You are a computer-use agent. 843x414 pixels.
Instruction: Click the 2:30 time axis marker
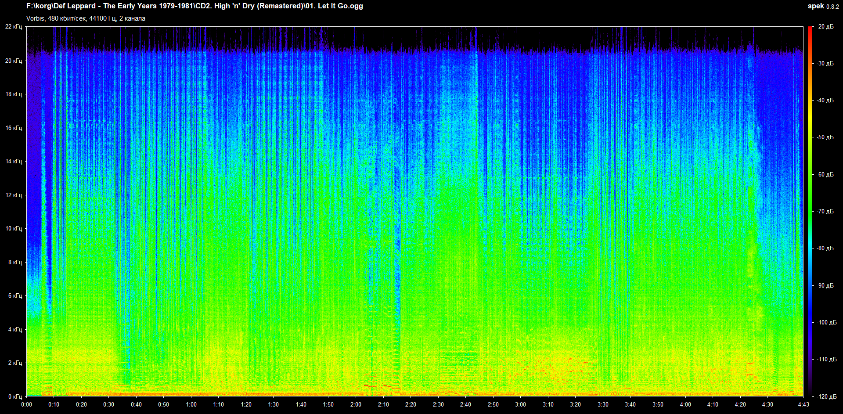pyautogui.click(x=438, y=404)
